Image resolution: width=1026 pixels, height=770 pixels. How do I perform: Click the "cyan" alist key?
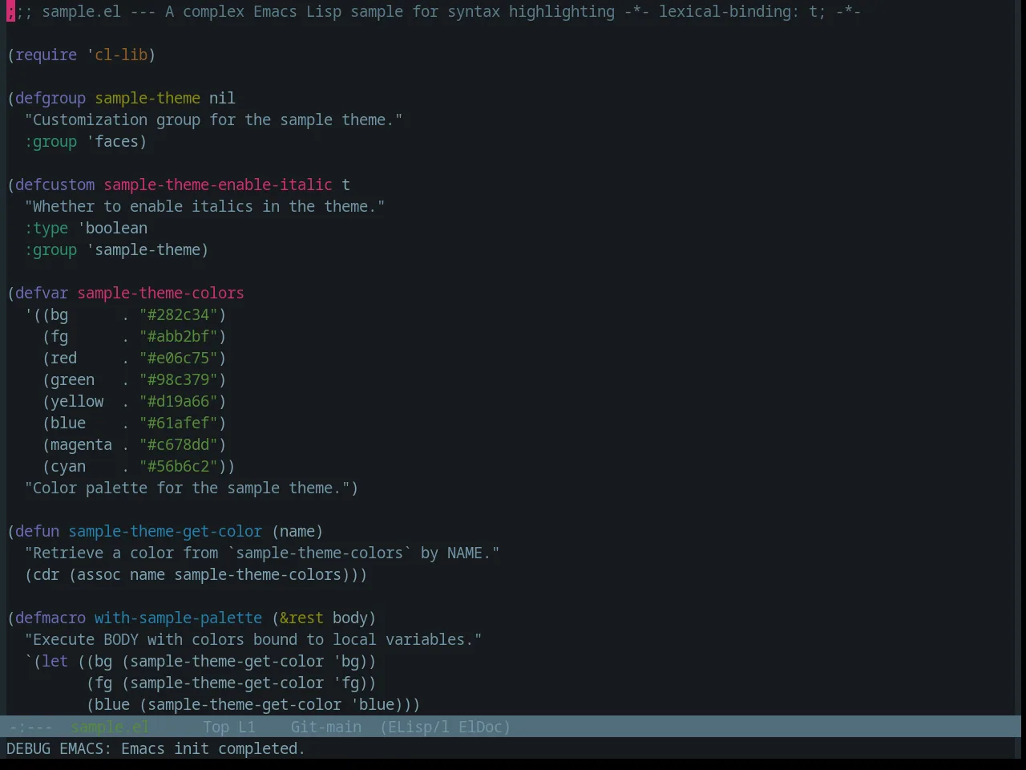tap(68, 466)
